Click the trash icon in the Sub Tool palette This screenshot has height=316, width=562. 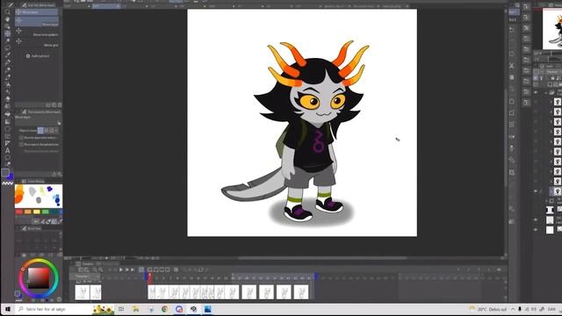pyautogui.click(x=60, y=105)
